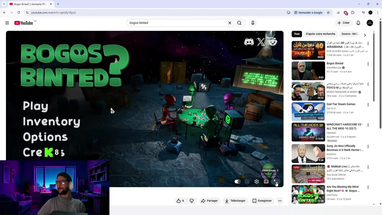Open Chrome media controls icon

coord(363,13)
